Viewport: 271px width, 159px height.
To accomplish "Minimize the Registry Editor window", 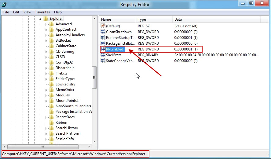I will [243, 3].
